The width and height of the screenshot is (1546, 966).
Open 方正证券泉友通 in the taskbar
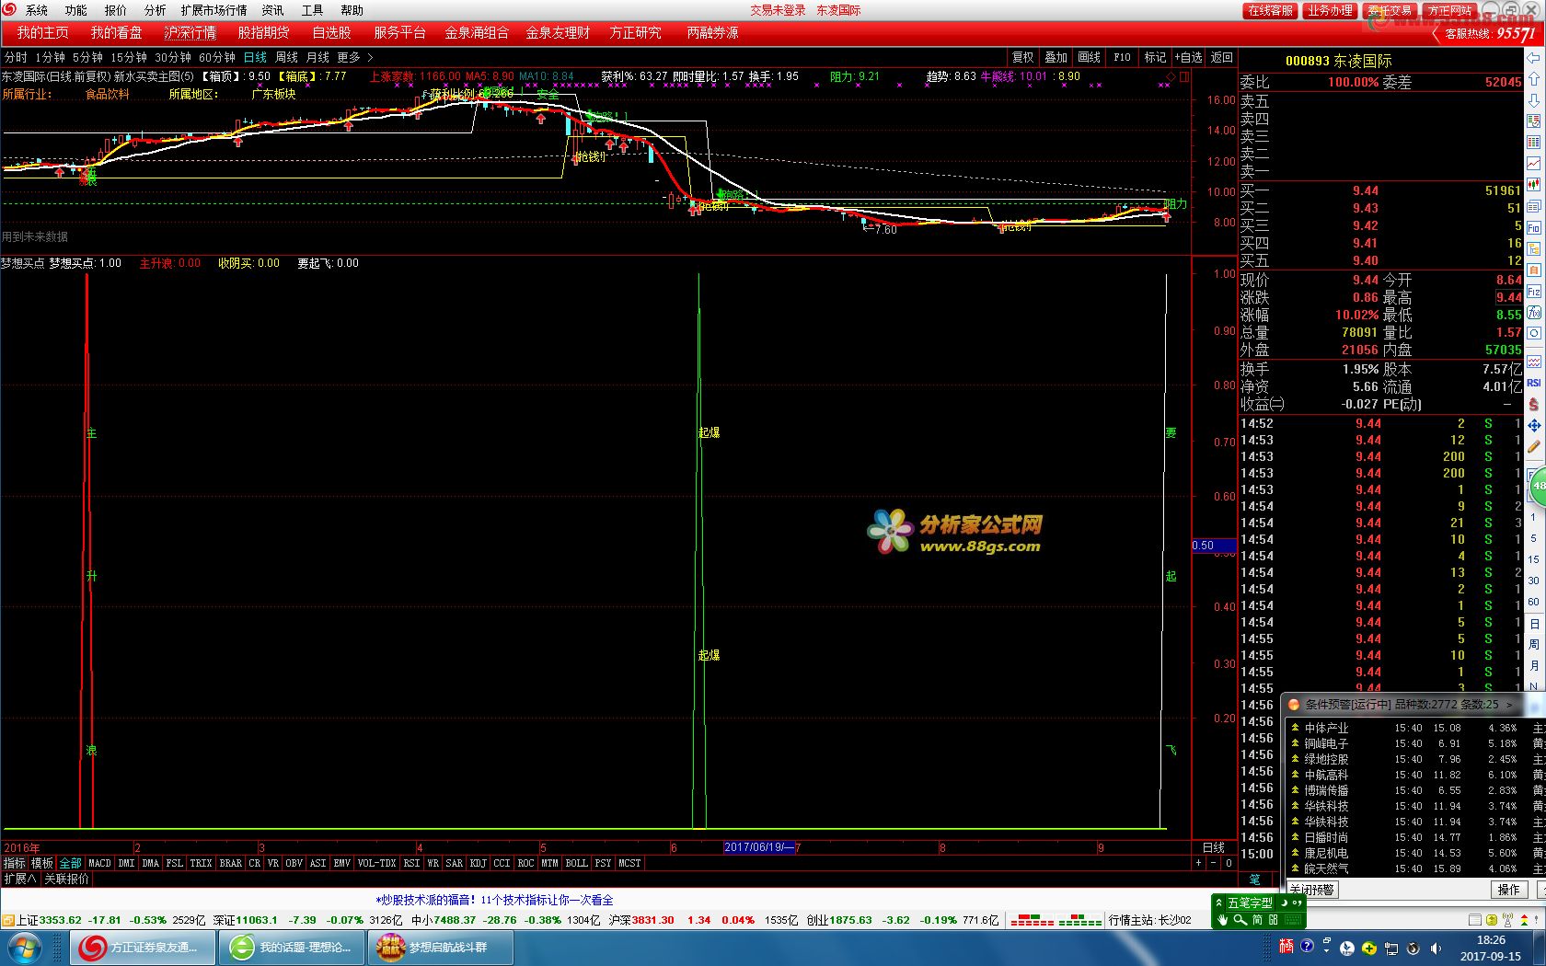(143, 947)
